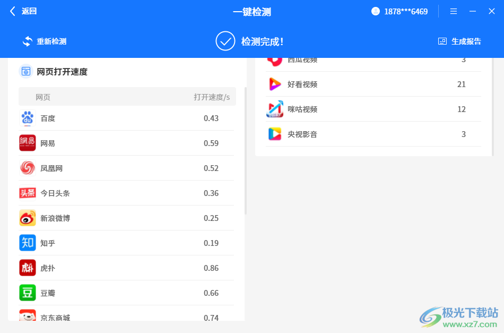The image size is (504, 333).
Task: Click 凤凰网 speed value 0.52
Action: pos(211,168)
